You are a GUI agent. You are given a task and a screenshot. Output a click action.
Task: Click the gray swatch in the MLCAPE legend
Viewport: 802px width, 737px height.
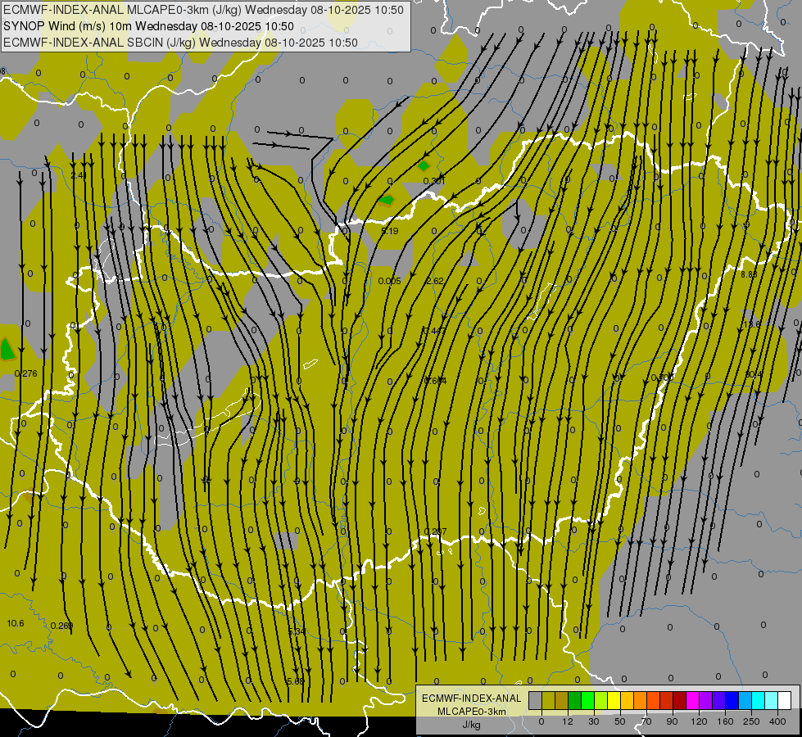tap(535, 700)
